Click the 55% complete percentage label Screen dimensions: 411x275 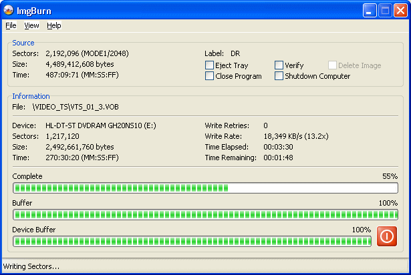390,176
